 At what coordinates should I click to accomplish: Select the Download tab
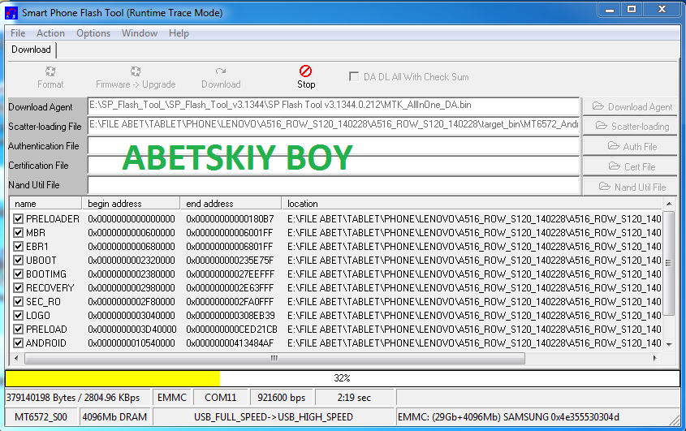click(x=31, y=50)
